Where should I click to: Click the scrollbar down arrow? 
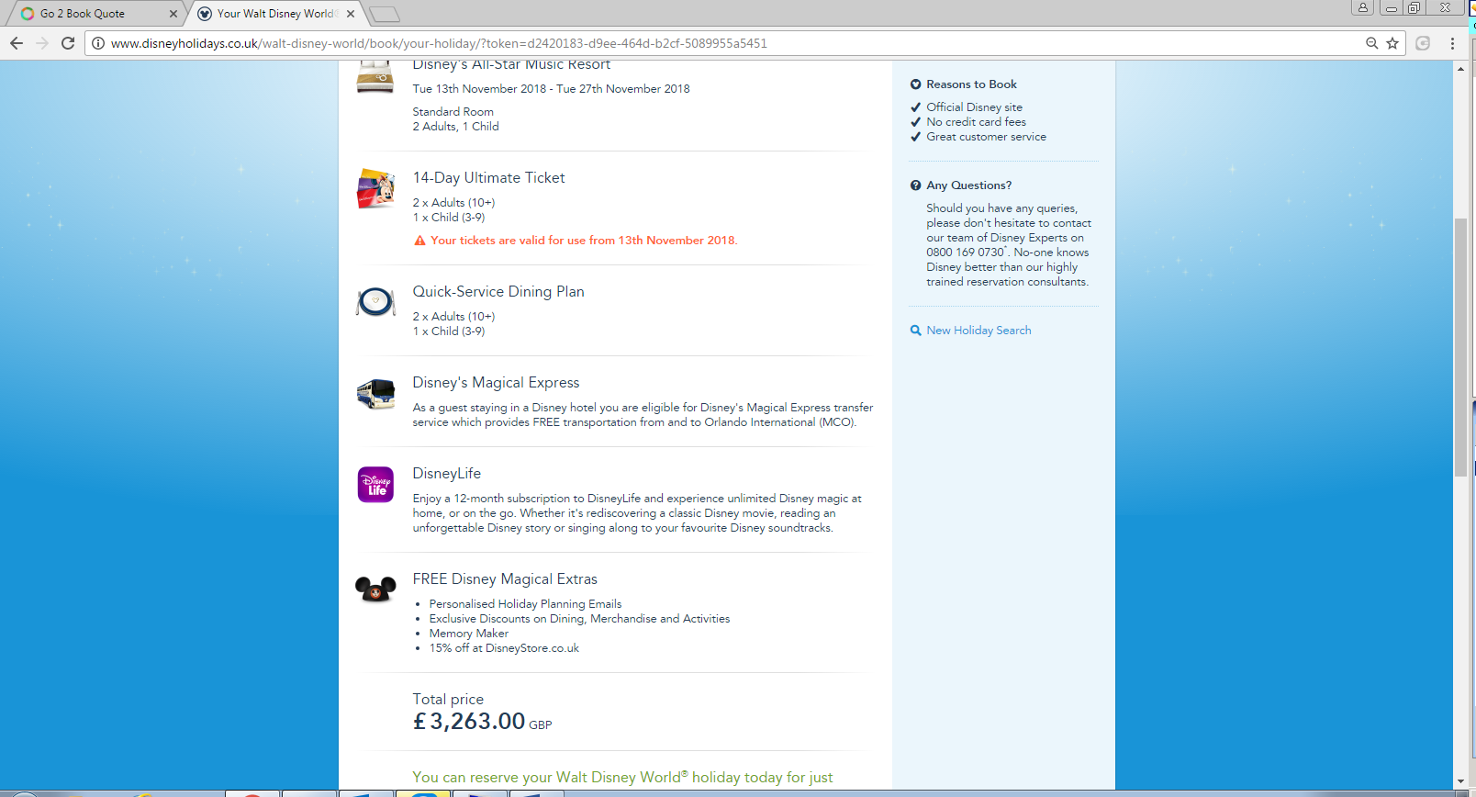point(1460,782)
